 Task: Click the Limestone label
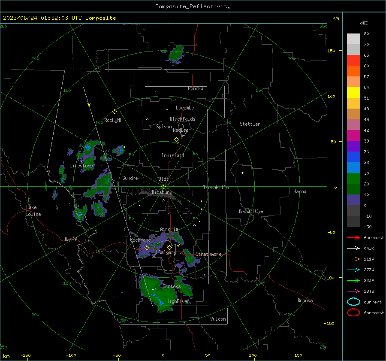tap(81, 166)
